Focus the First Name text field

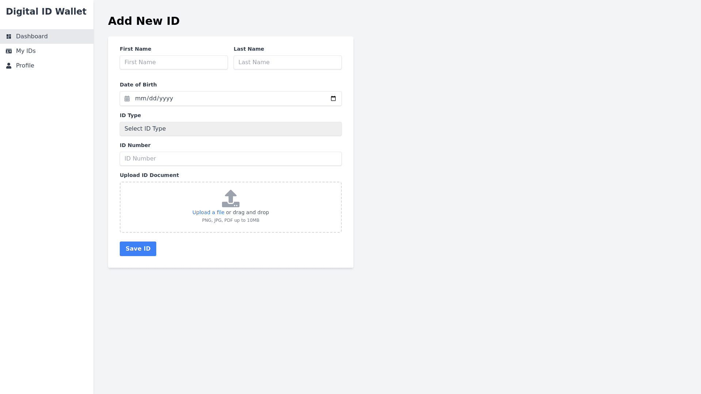click(x=174, y=62)
